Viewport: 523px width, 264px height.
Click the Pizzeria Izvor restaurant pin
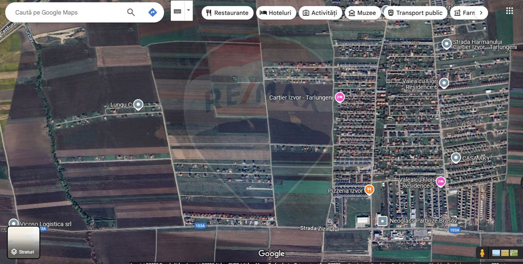click(369, 190)
